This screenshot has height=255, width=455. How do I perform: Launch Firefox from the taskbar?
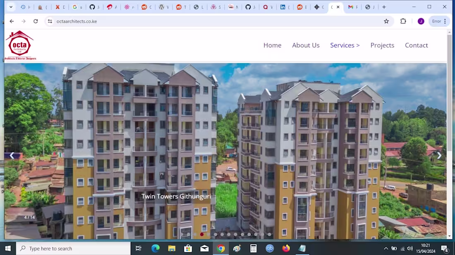(x=286, y=248)
